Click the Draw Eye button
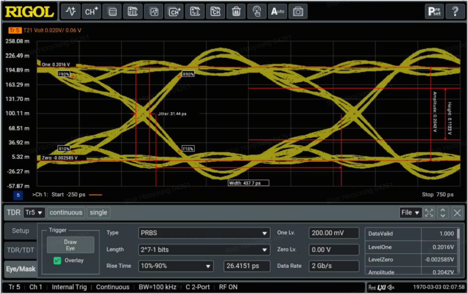Screen dimensions: 468x294 pyautogui.click(x=70, y=245)
